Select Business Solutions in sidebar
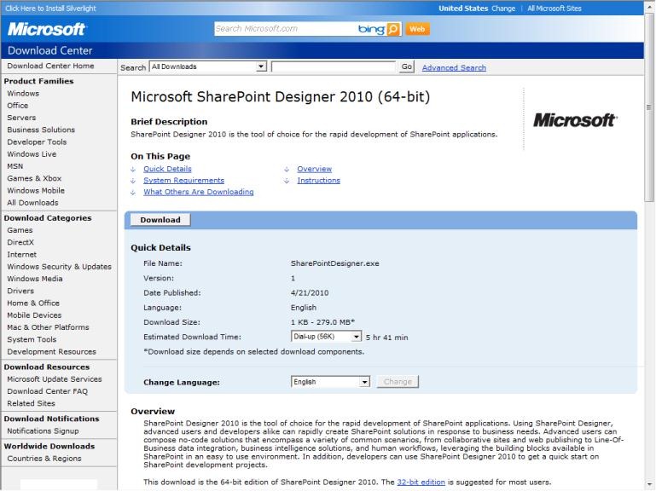This screenshot has height=491, width=656. pos(41,130)
